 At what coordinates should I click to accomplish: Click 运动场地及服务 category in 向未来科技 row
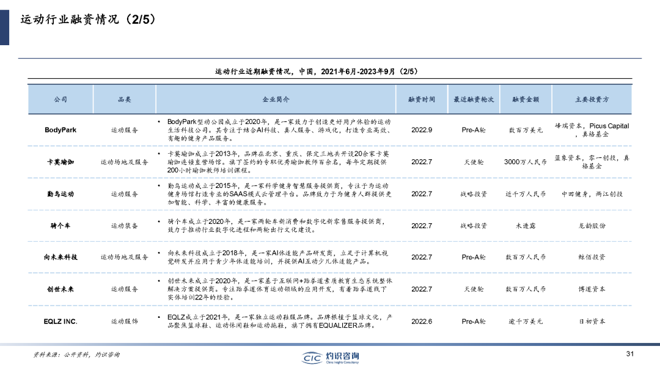(x=124, y=257)
